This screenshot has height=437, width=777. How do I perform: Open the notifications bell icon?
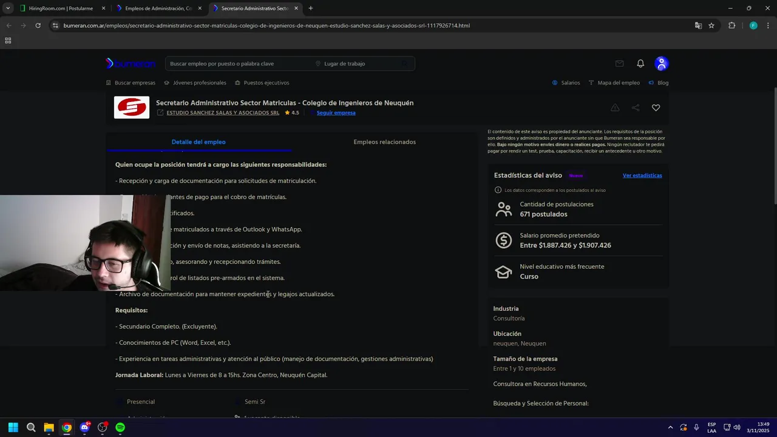click(x=640, y=64)
